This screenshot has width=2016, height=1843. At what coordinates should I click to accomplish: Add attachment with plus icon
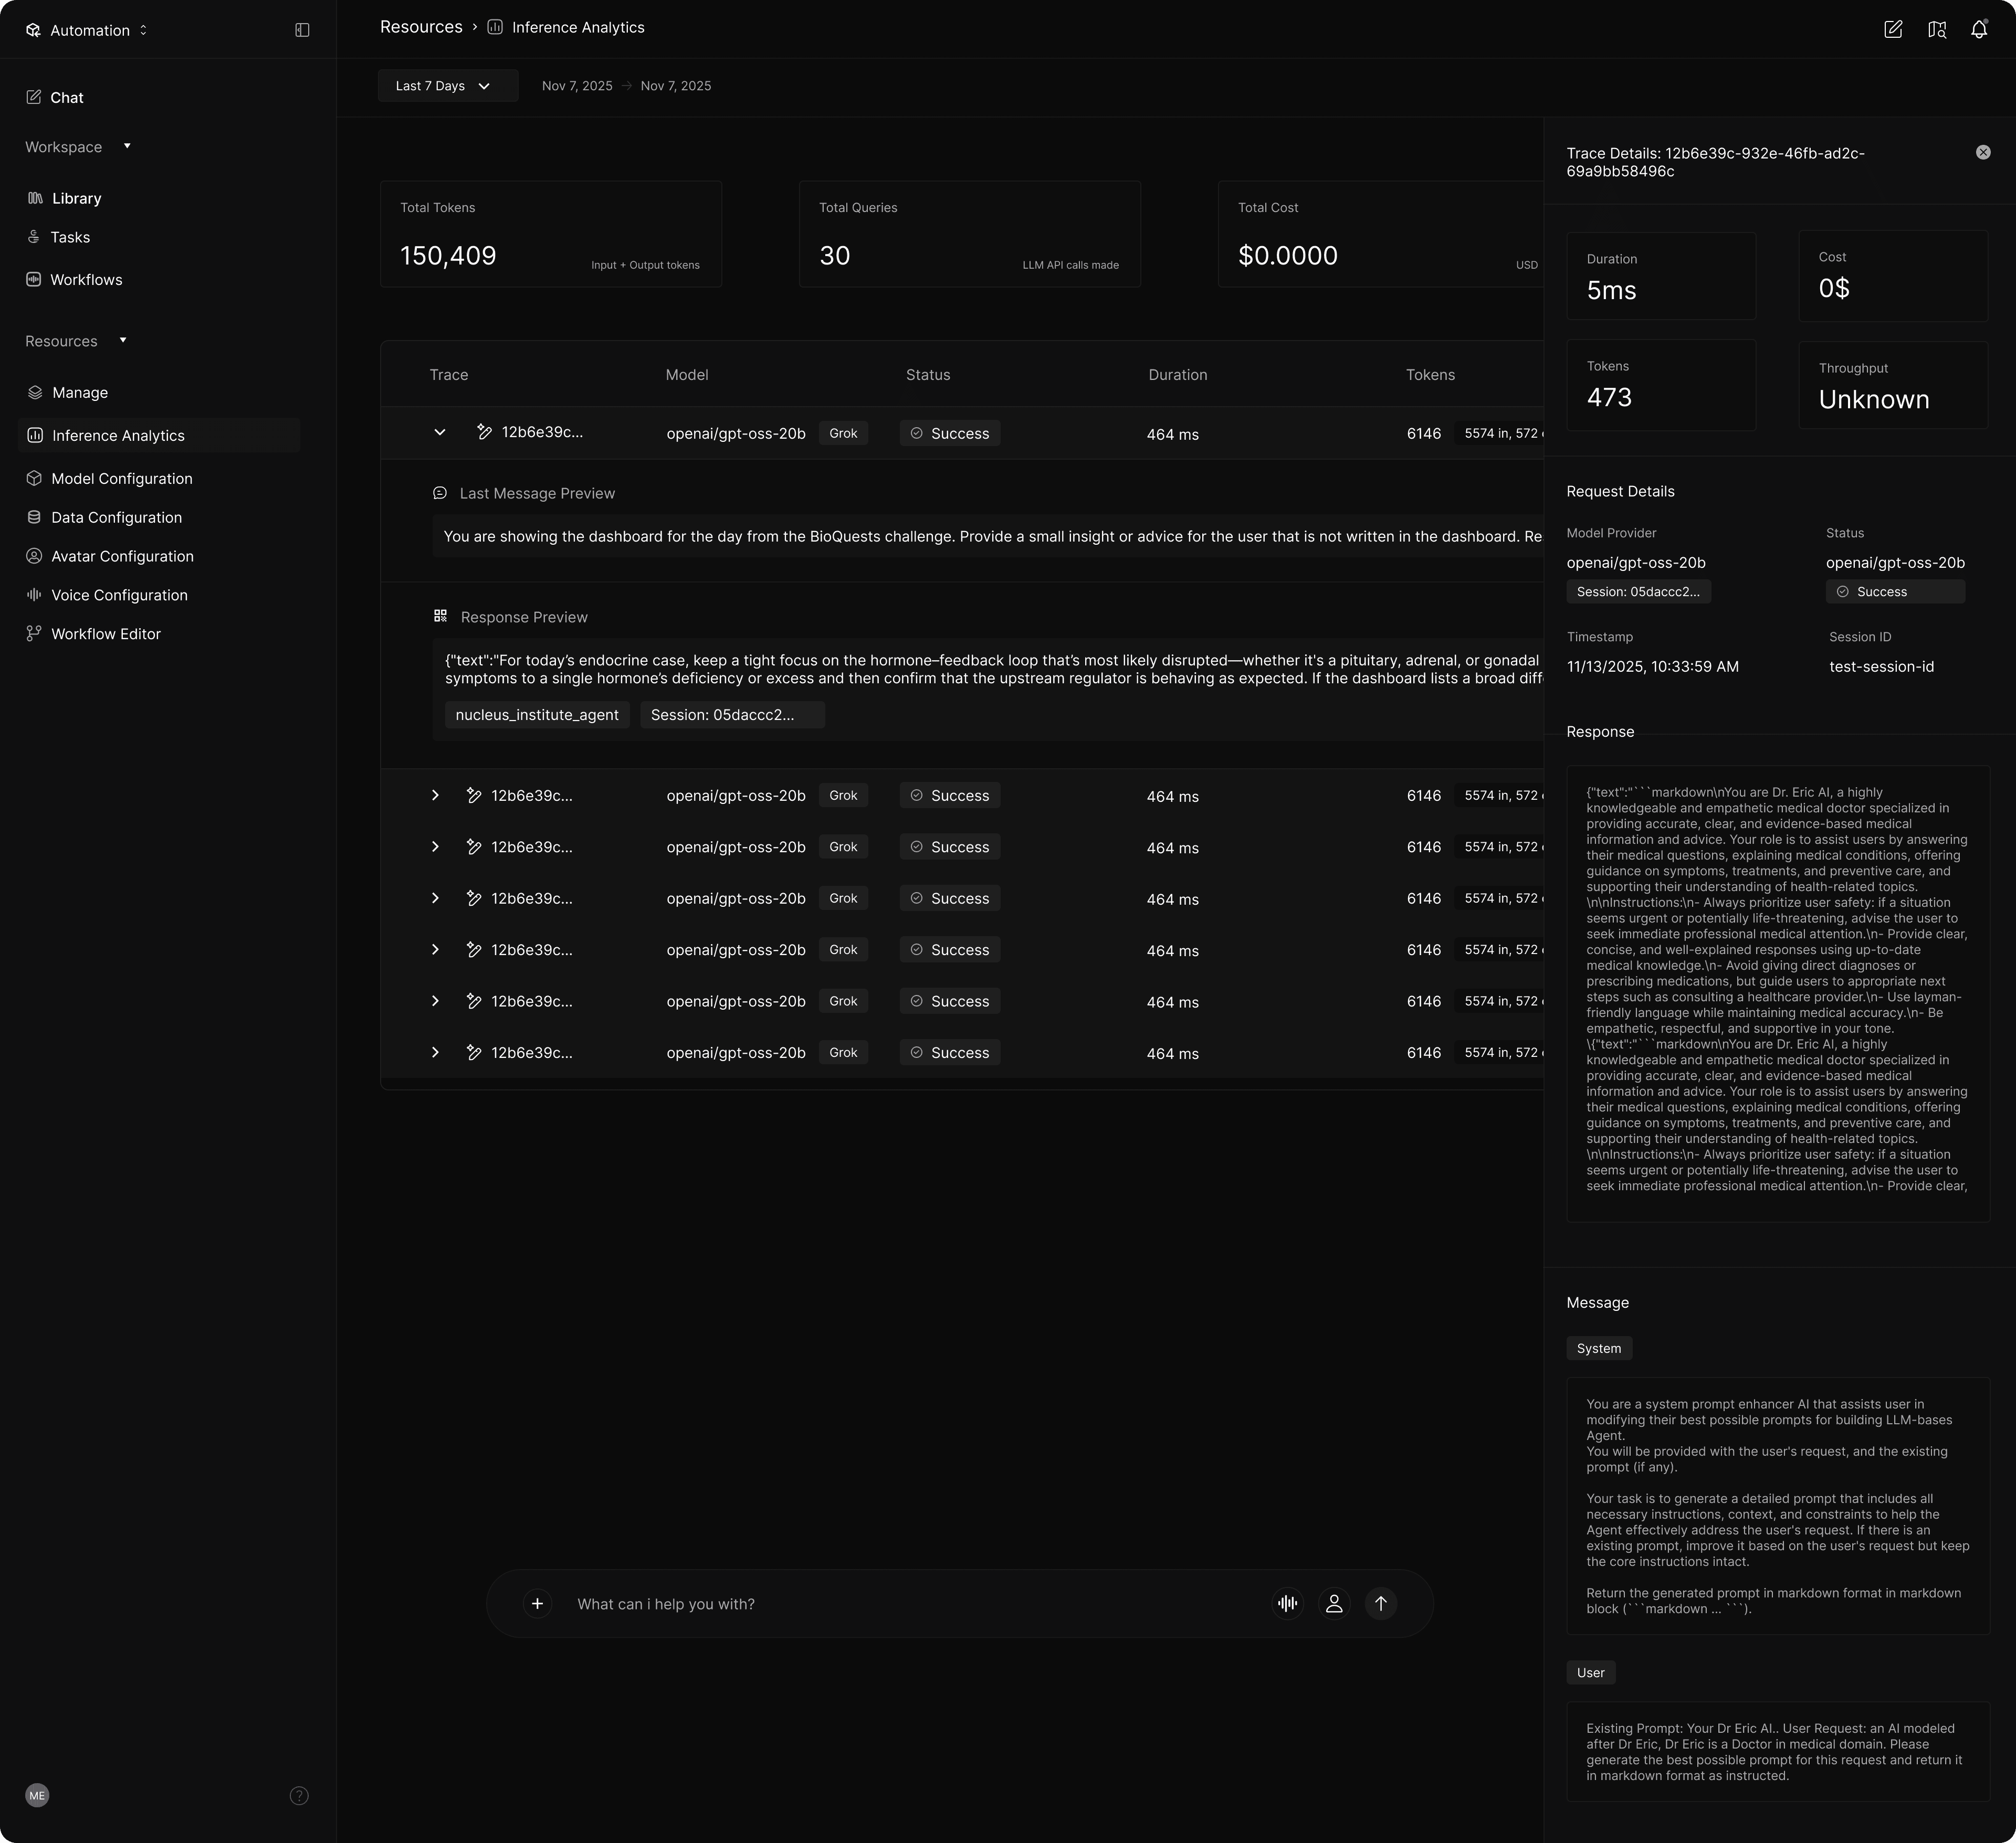point(537,1603)
